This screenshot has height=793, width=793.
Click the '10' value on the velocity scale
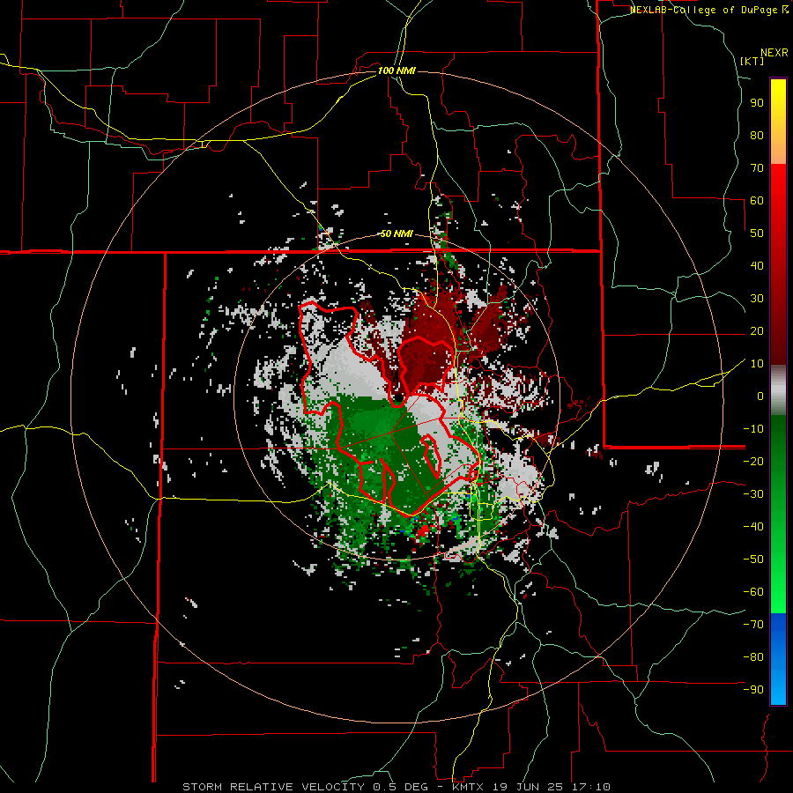pos(757,364)
